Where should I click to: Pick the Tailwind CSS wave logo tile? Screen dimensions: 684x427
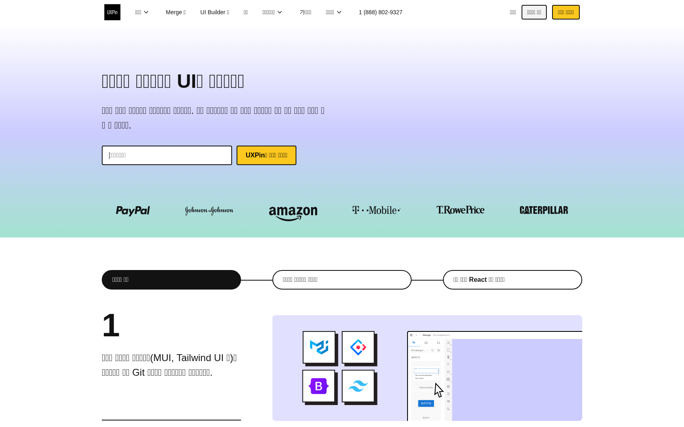coord(358,386)
